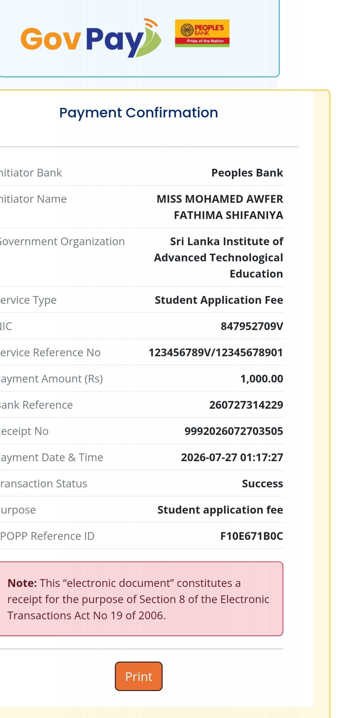Select LPOPP reference ID F10E671B0C
Image resolution: width=337 pixels, height=718 pixels.
(x=252, y=536)
